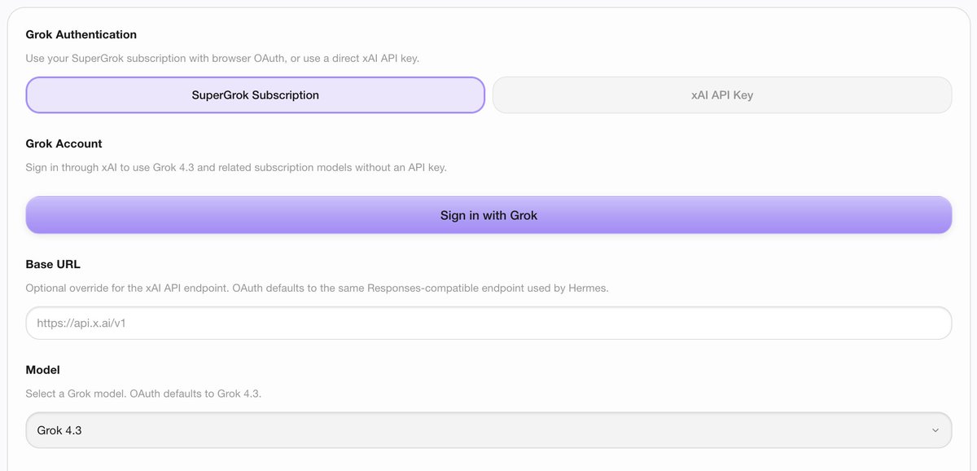The height and width of the screenshot is (471, 977).
Task: Click the Grok Account heading
Action: pos(64,143)
